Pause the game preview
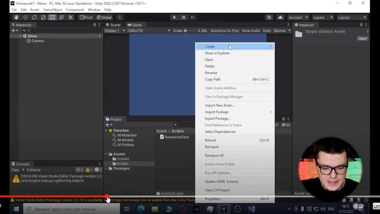The width and height of the screenshot is (380, 214). point(183,17)
